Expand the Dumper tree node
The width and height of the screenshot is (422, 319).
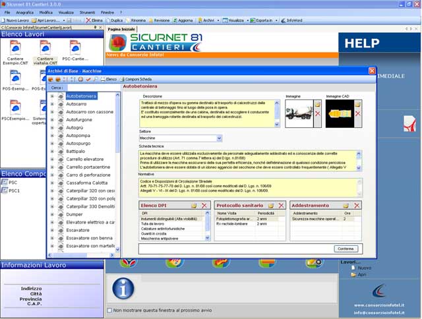click(x=52, y=214)
